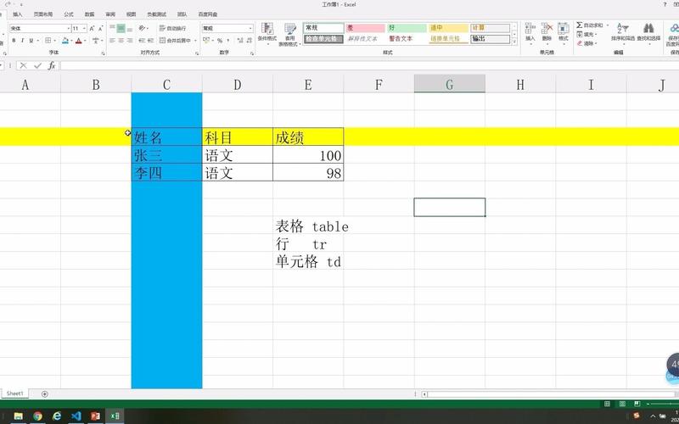This screenshot has height=424, width=679.
Task: Open merge and center dropdown arrow
Action: (x=195, y=40)
